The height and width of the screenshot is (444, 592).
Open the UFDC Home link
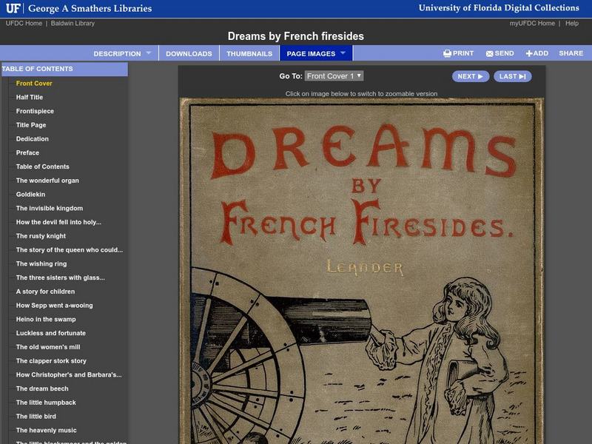coord(22,23)
